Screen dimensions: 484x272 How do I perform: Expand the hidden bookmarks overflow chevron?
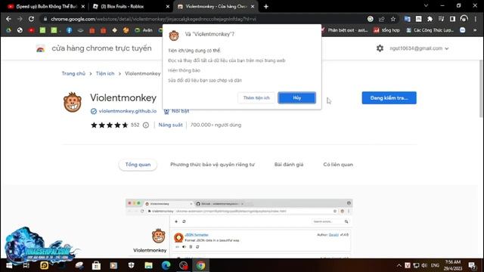pyautogui.click(x=475, y=30)
